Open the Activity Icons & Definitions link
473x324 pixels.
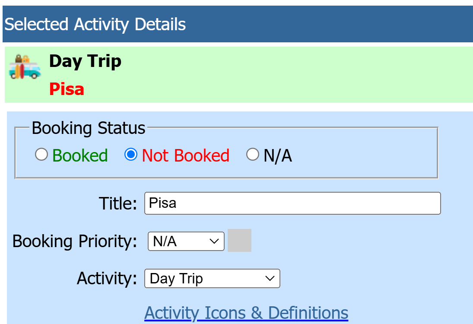coord(247,312)
